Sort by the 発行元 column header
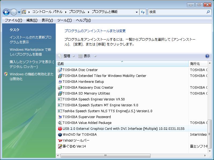Viewport: 214px width, 160px height. click(198, 64)
